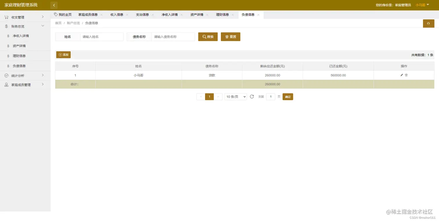Click the 560000.00 repaid amount cell
The height and width of the screenshot is (221, 439).
pos(338,75)
